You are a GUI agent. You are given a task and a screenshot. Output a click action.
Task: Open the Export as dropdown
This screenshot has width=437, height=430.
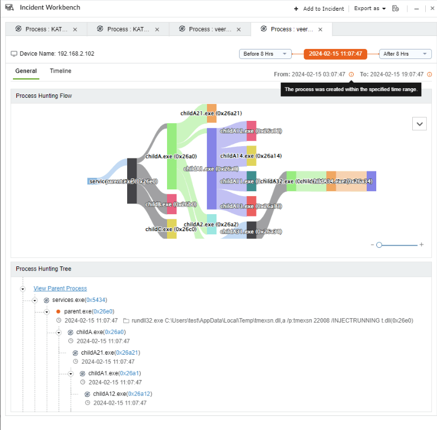point(370,8)
